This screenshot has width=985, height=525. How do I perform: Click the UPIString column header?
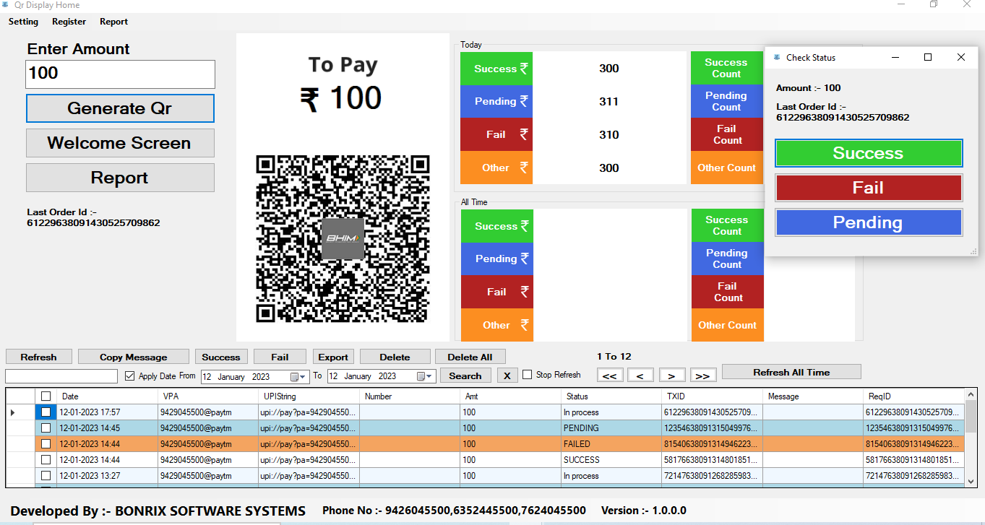point(309,396)
